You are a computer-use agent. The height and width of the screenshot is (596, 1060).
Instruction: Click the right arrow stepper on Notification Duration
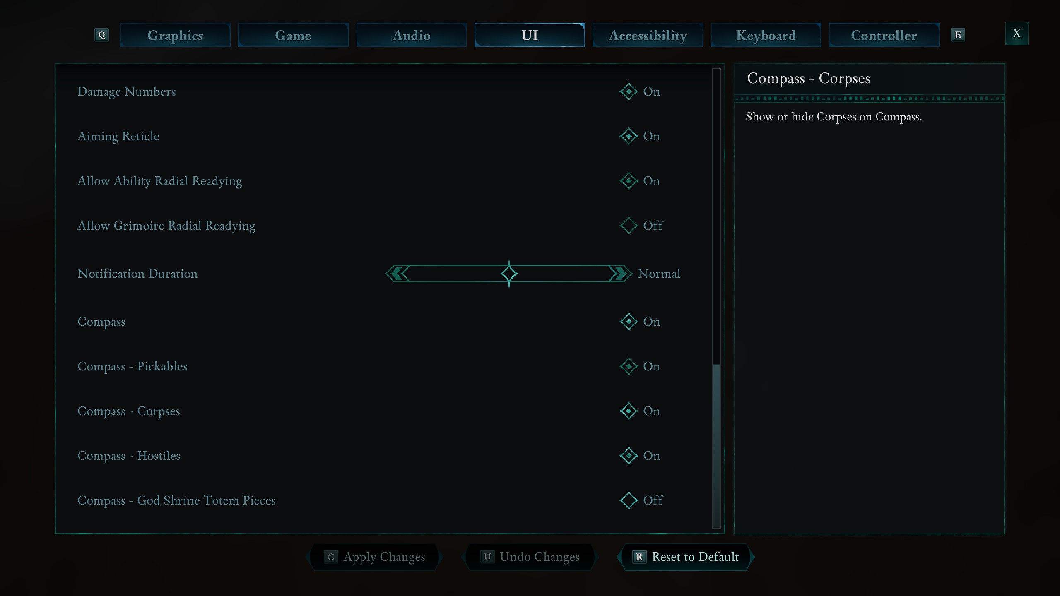[617, 274]
